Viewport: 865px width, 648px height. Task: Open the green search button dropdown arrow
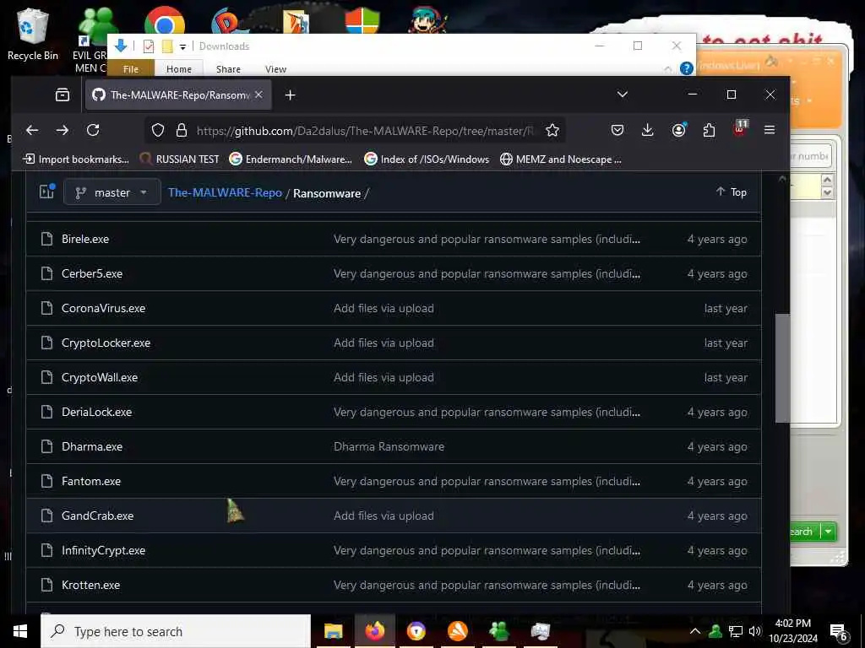828,532
